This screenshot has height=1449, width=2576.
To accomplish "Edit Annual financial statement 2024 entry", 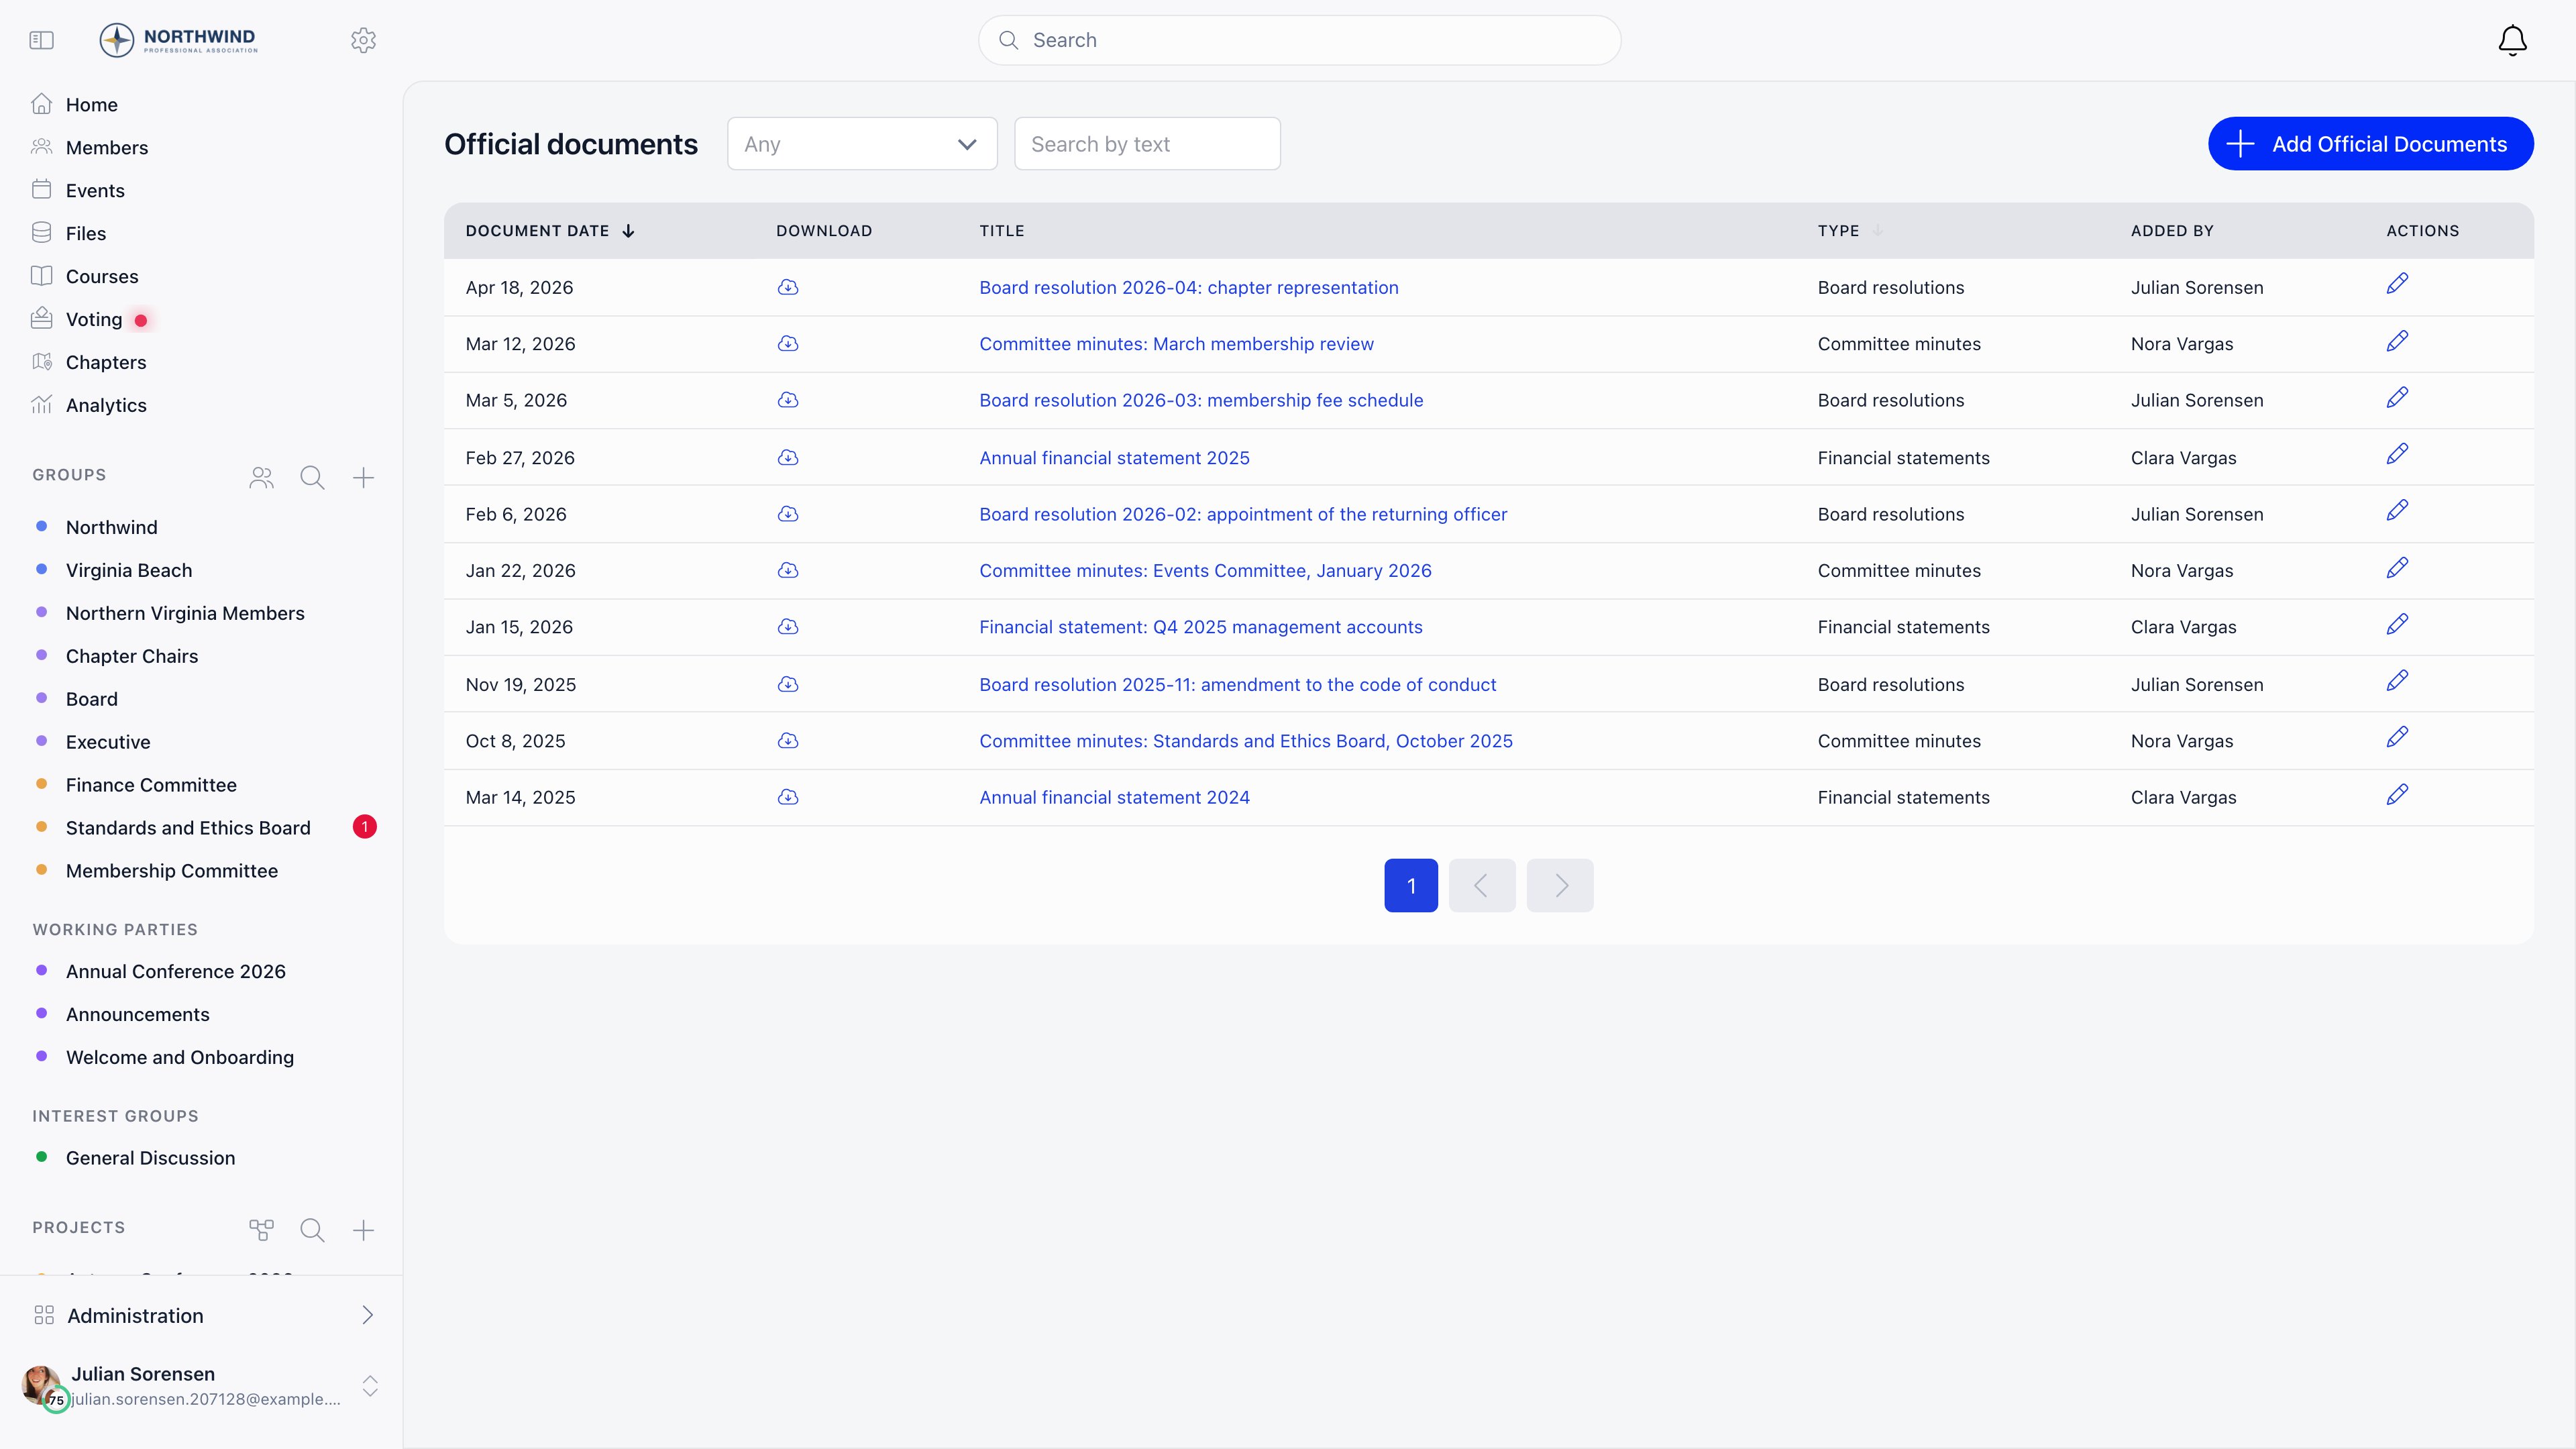I will [x=2397, y=795].
